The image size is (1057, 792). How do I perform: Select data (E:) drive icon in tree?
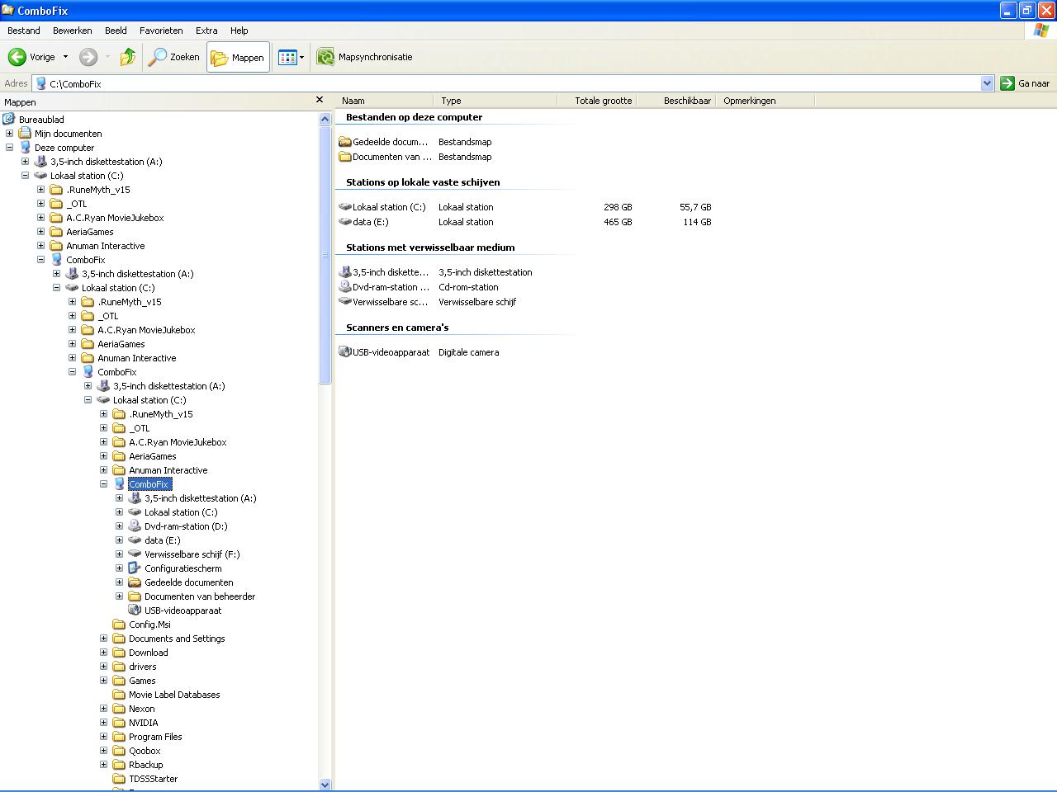pyautogui.click(x=135, y=540)
